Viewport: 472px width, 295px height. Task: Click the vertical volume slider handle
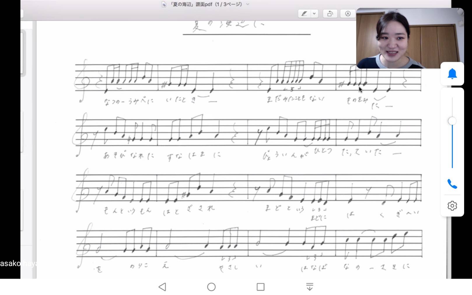point(452,121)
